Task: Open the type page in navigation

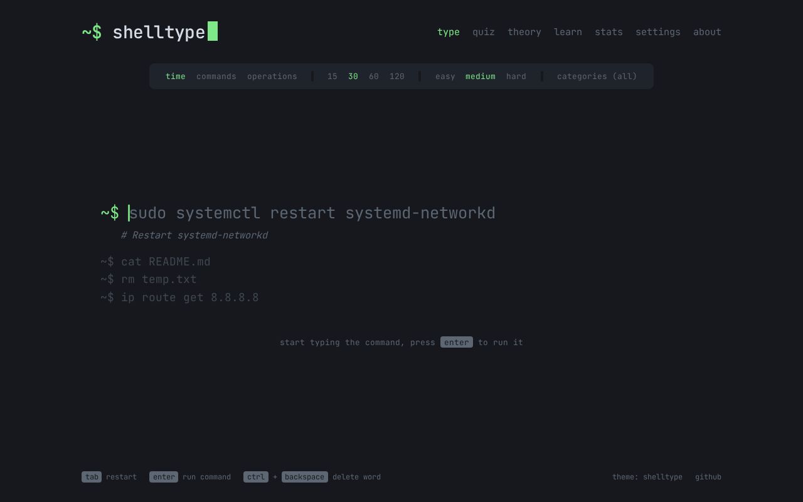Action: tap(449, 32)
